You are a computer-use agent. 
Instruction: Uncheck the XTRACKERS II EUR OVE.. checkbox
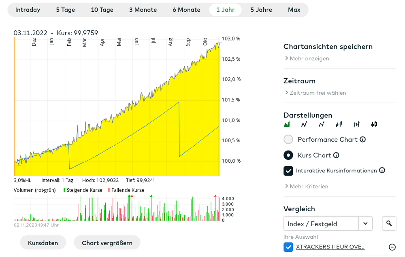click(288, 247)
